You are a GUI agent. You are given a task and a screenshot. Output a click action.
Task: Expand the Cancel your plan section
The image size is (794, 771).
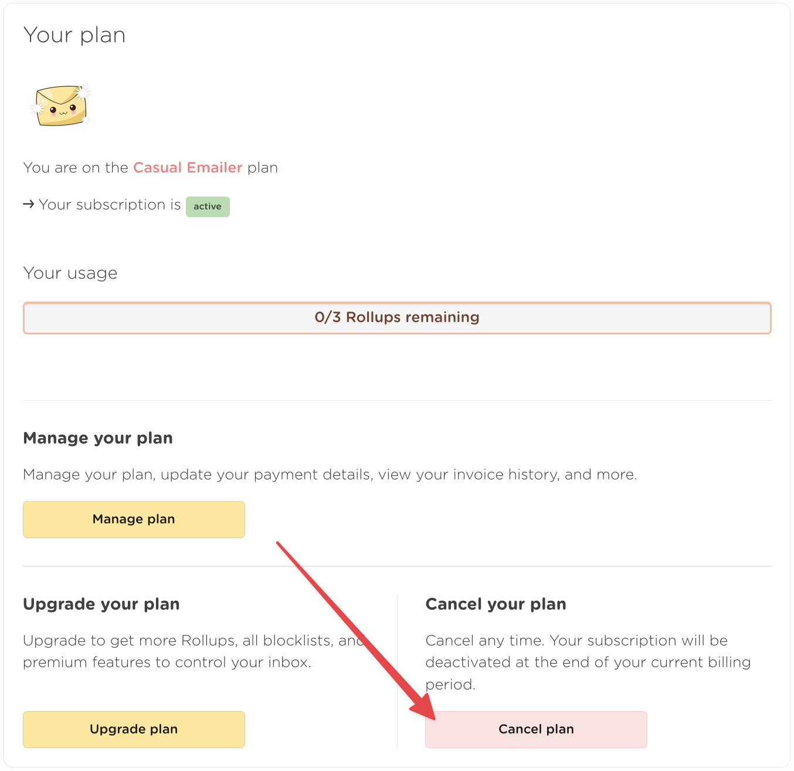coord(496,604)
